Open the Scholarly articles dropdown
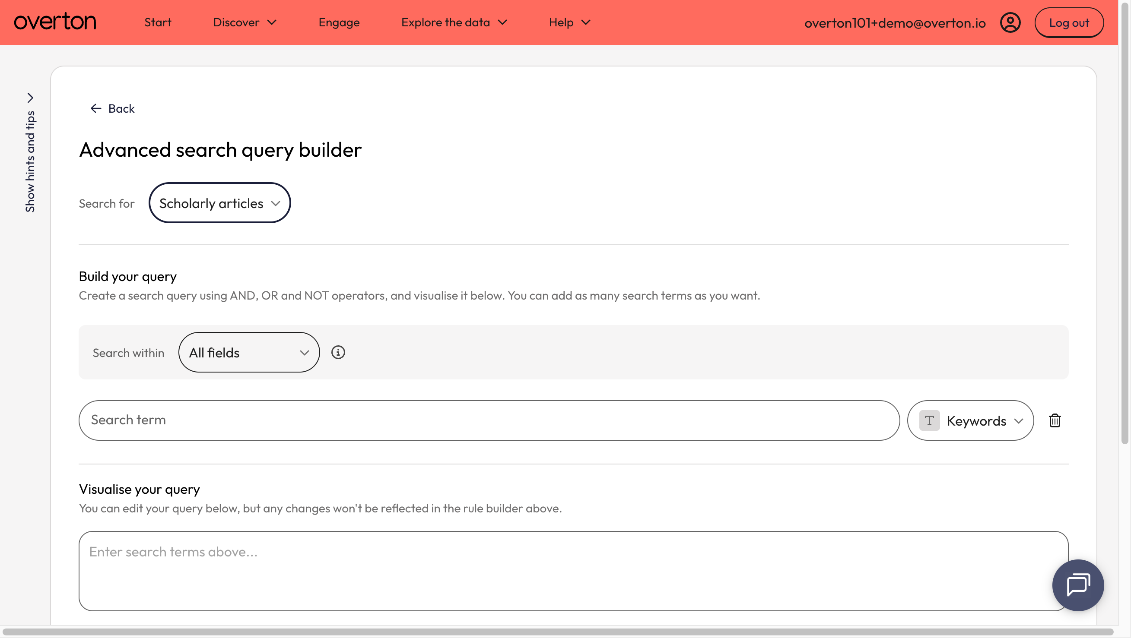This screenshot has width=1131, height=638. coord(219,203)
